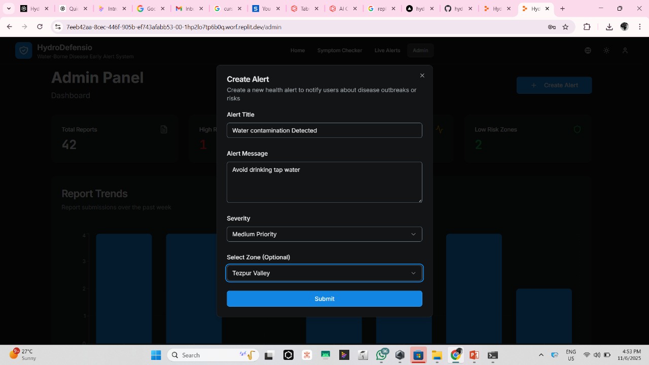
Task: Reload the page
Action: coord(40,27)
